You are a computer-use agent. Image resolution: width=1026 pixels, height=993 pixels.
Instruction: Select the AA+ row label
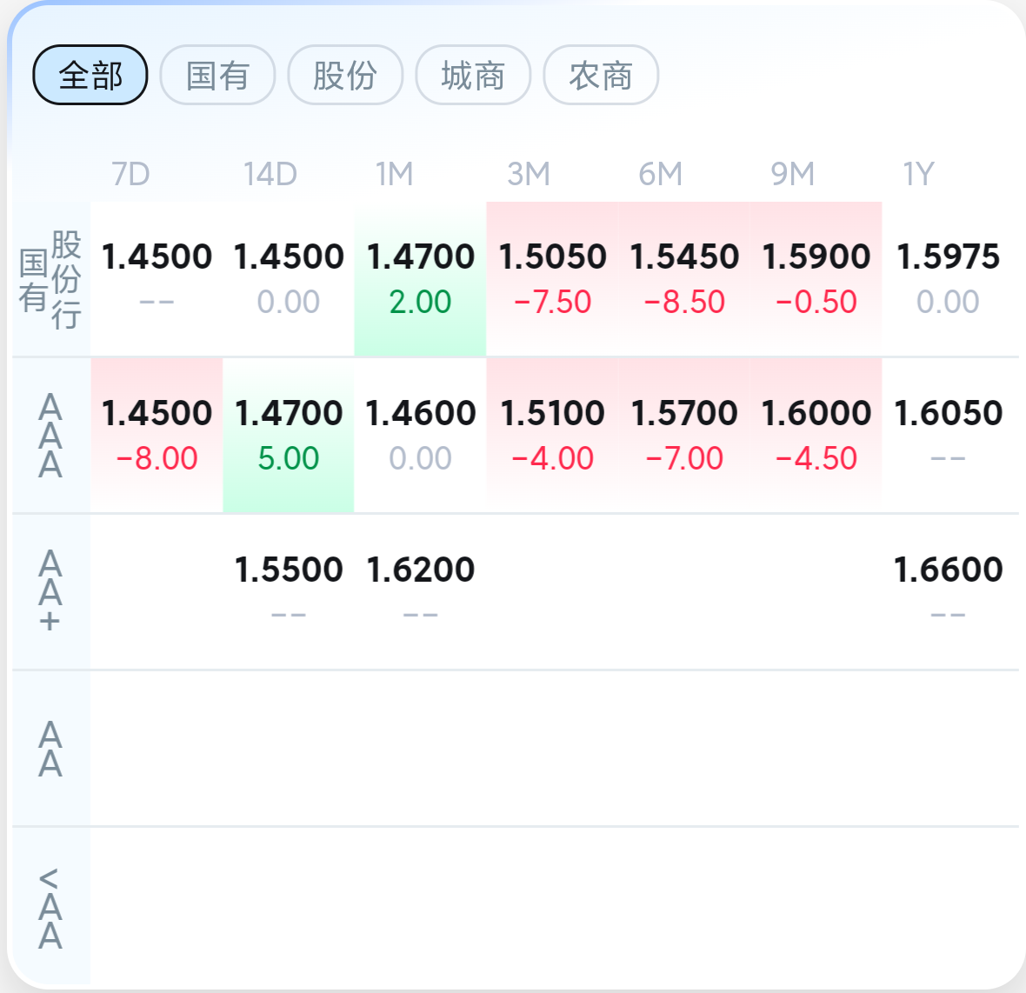[x=51, y=592]
